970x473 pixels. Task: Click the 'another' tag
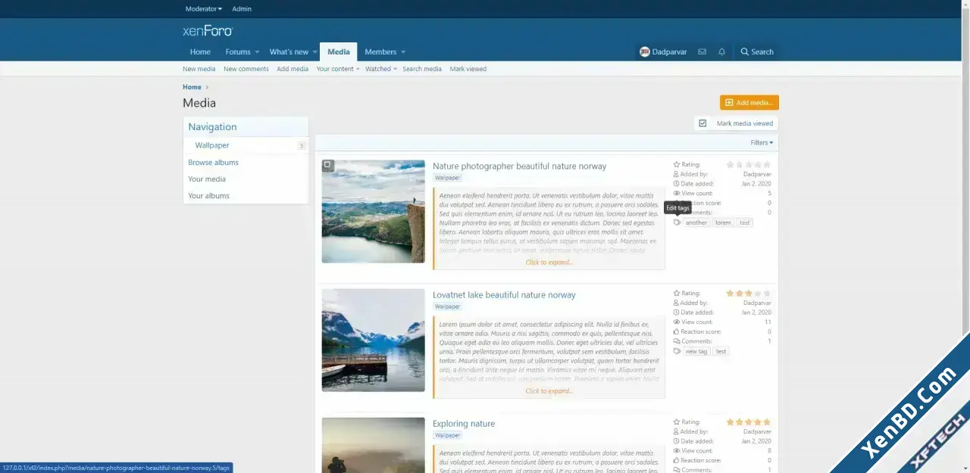click(x=696, y=222)
